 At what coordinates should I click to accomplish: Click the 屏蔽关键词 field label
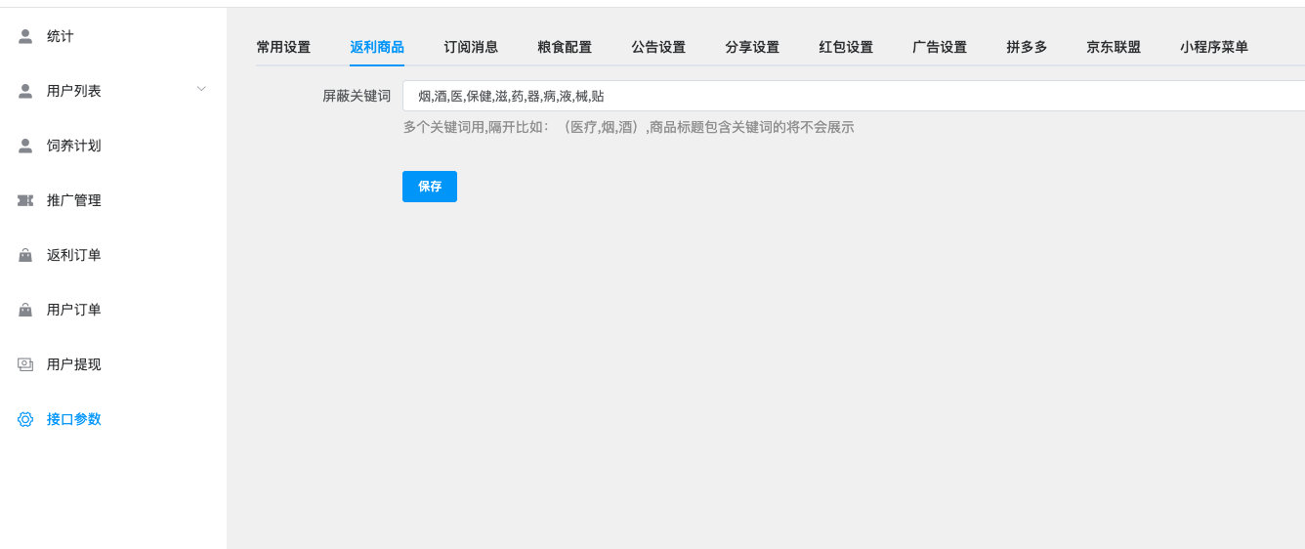[357, 96]
